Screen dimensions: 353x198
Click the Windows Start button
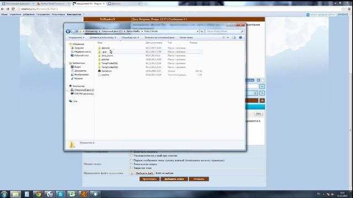pos(4,194)
